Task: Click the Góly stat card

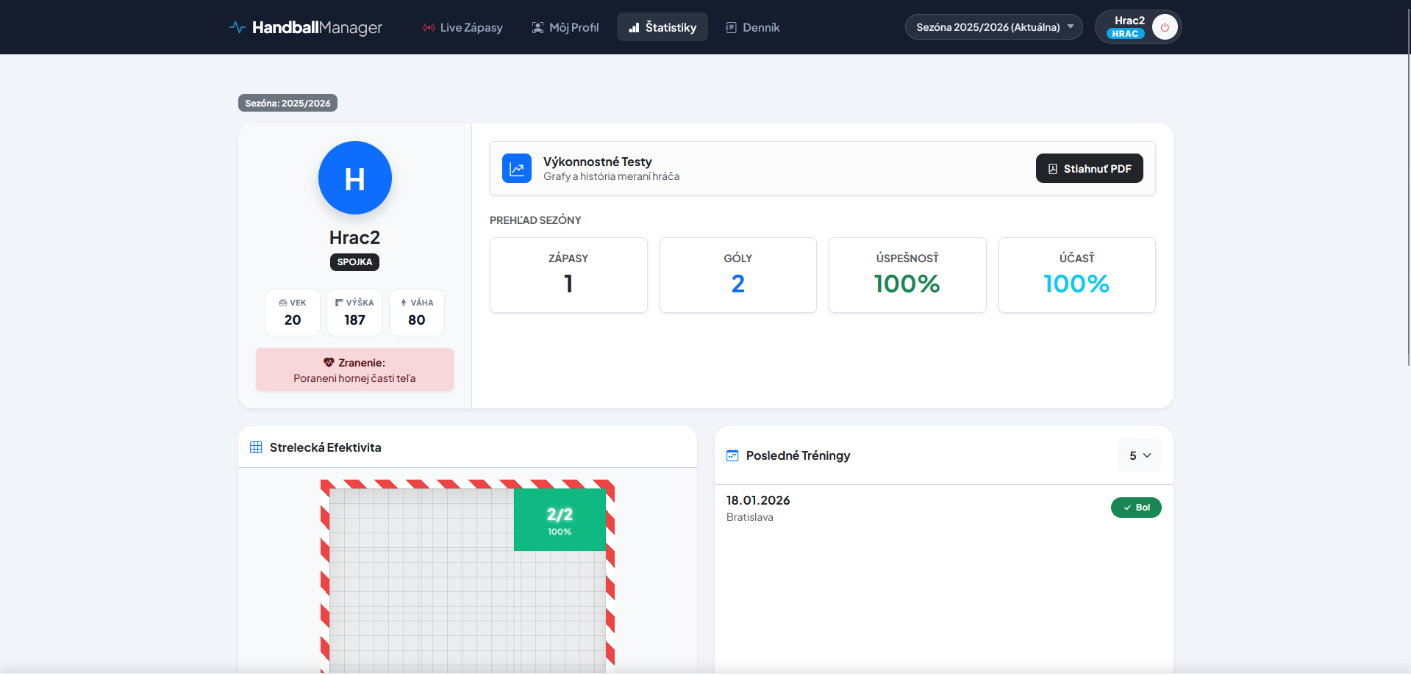Action: pos(737,275)
